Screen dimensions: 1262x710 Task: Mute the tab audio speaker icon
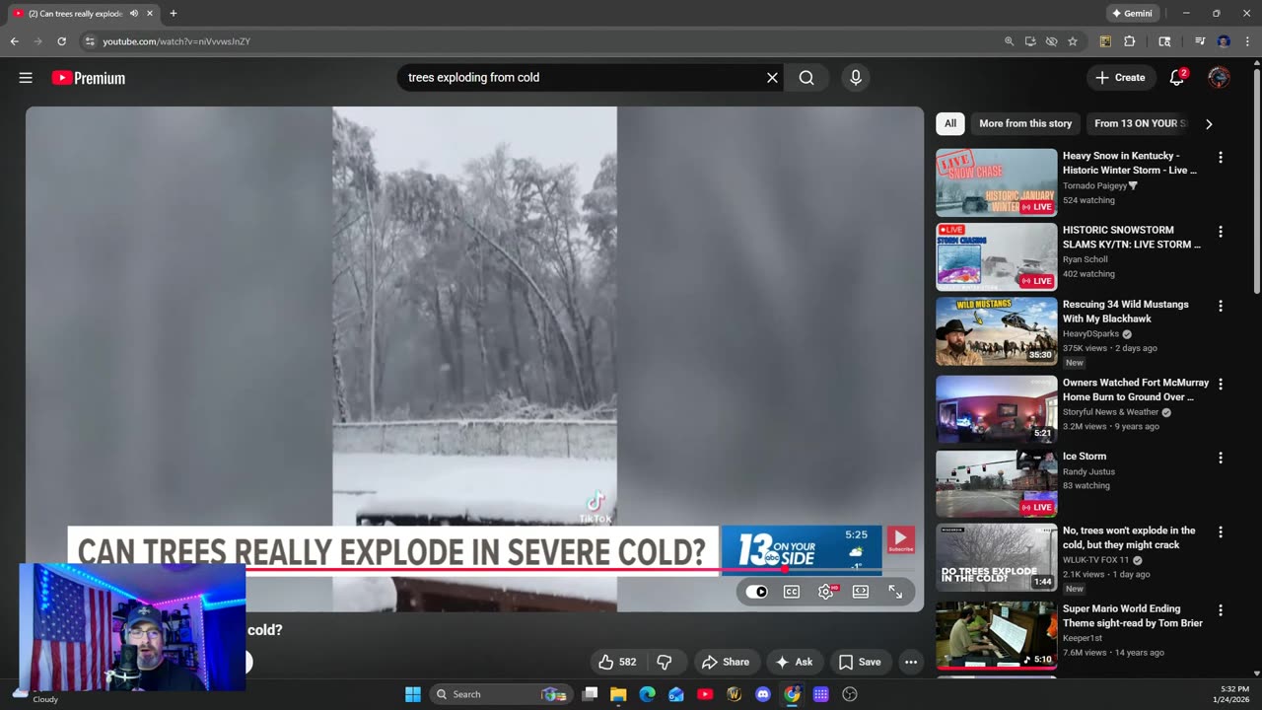tap(133, 14)
